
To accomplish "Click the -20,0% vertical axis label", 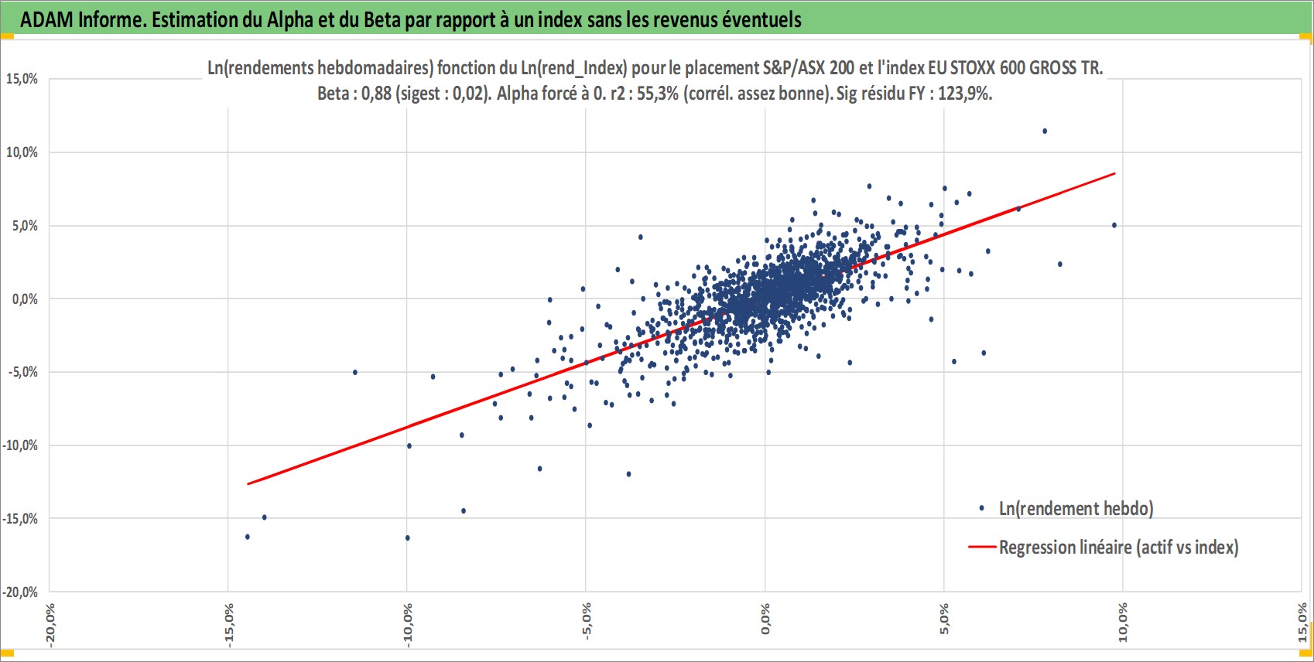I will click(x=19, y=592).
